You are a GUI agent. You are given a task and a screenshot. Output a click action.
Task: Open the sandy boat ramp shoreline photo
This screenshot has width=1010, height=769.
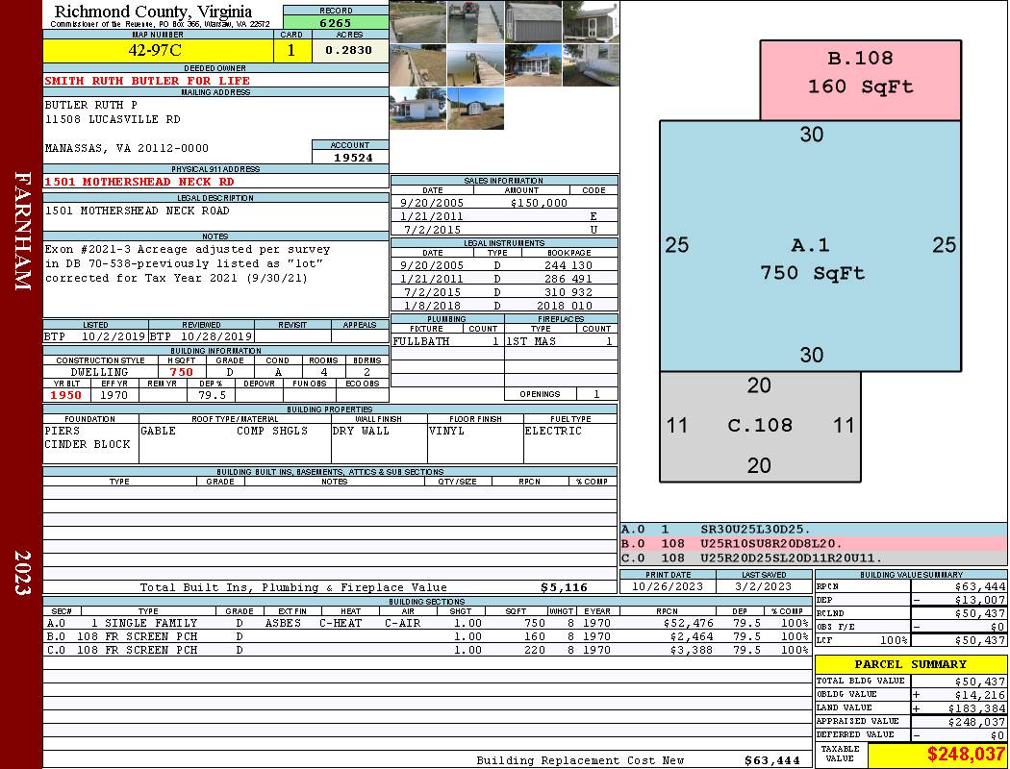(417, 22)
